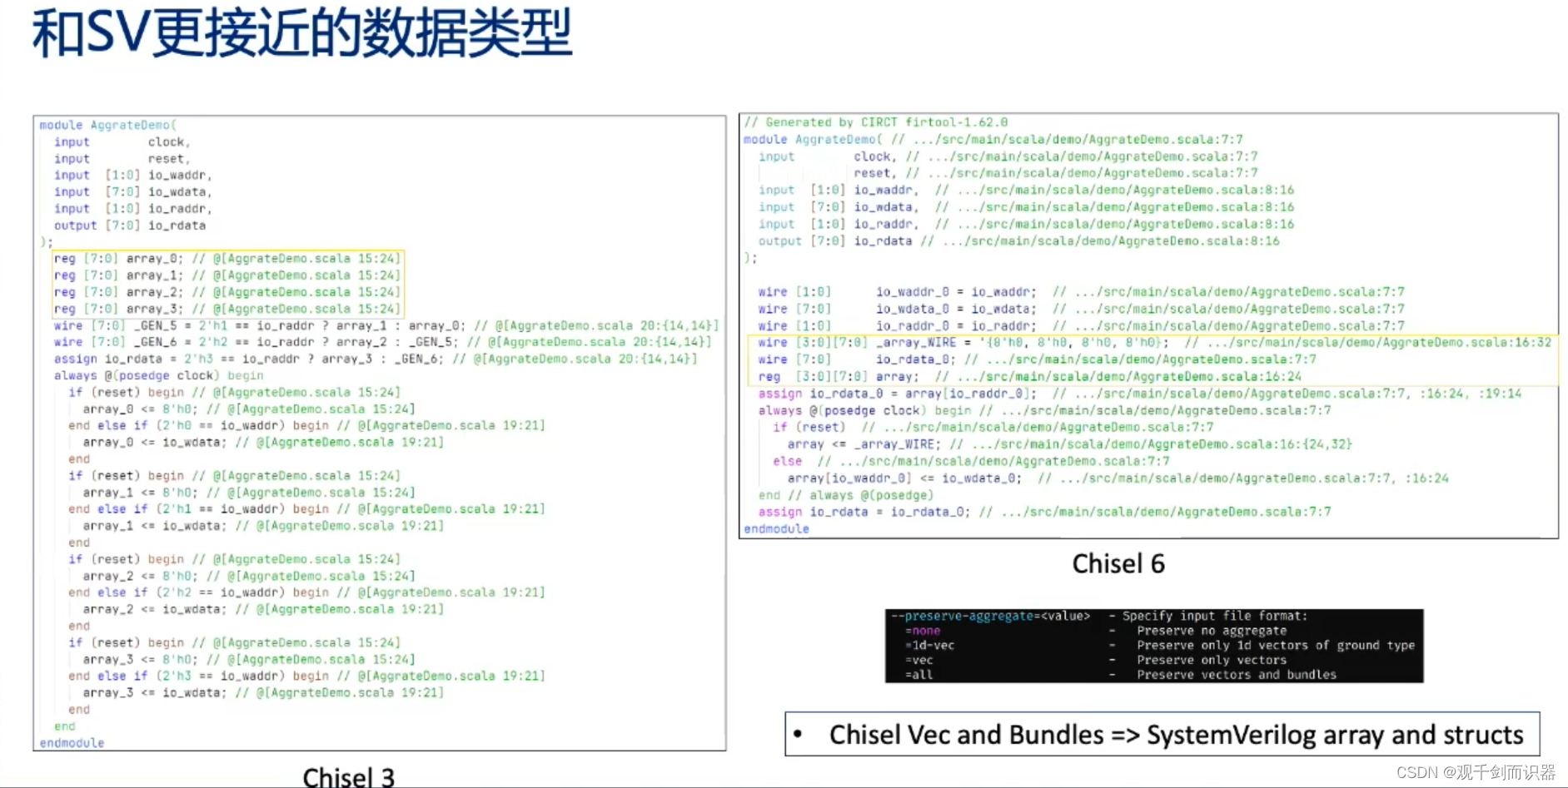This screenshot has width=1568, height=788.
Task: Click 'reg [7:0] array_1;' declaration line
Action: coord(227,275)
